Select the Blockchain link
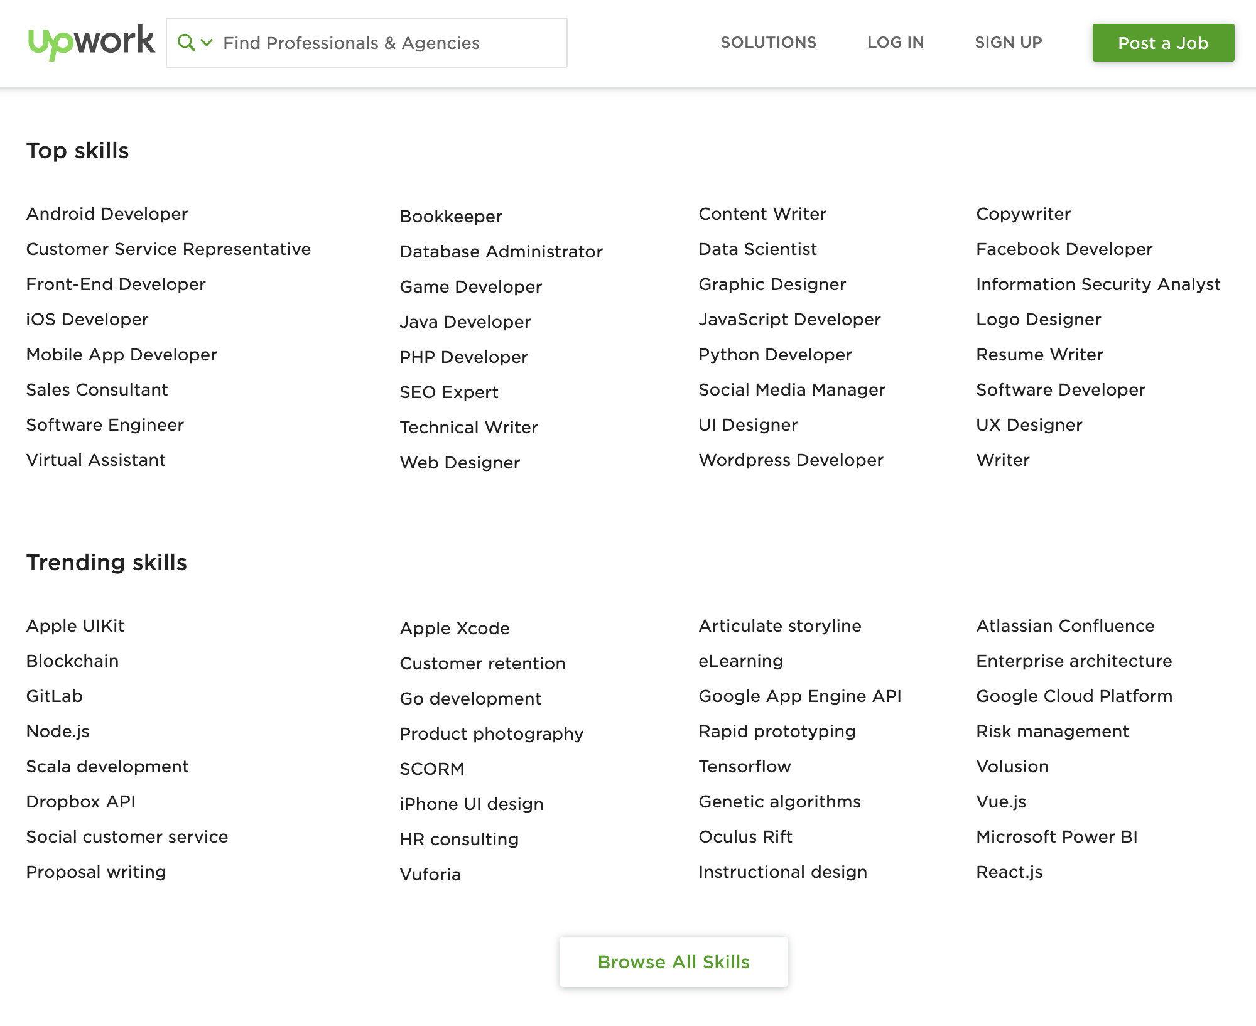The image size is (1256, 1026). pos(72,661)
